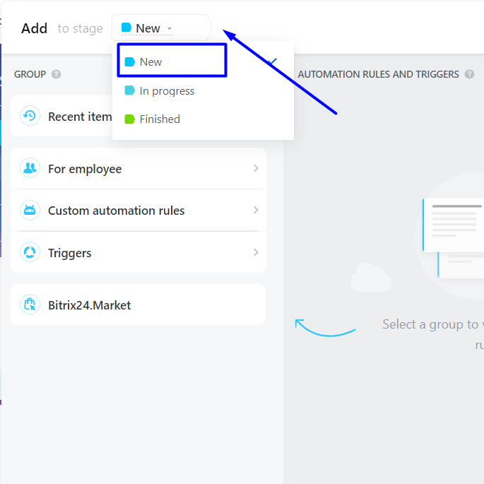Expand the For employee group chevron

[256, 169]
